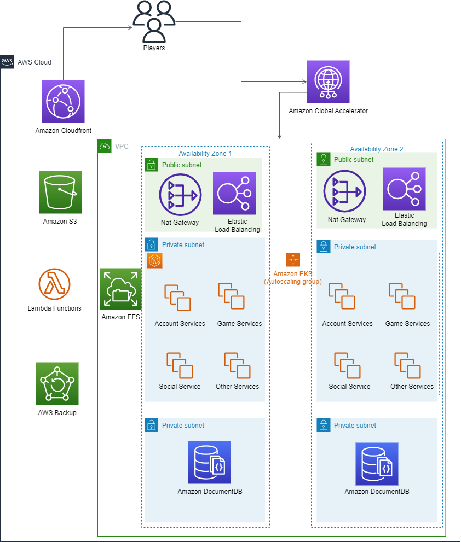
Task: Select the small orange EKS hexagon icon
Action: pyautogui.click(x=155, y=261)
